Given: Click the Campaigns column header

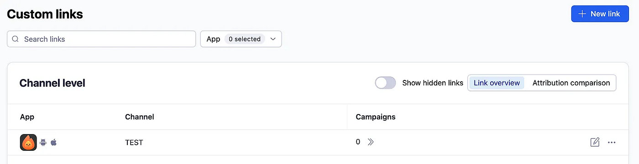Looking at the screenshot, I should tap(376, 117).
